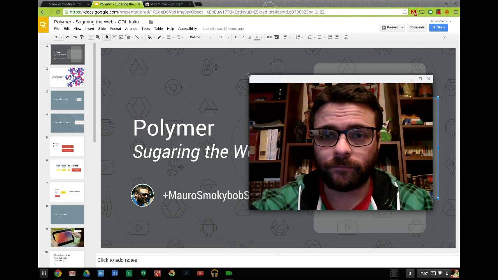This screenshot has width=498, height=280.
Task: Click the Increase indent icon
Action: tap(337, 37)
